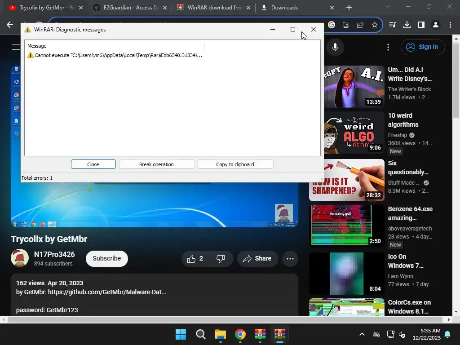Switch to the E2Guardian Access Denied tab

(130, 8)
